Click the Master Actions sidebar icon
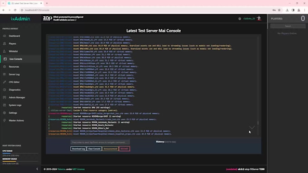This screenshot has height=173, width=308. click(5, 121)
